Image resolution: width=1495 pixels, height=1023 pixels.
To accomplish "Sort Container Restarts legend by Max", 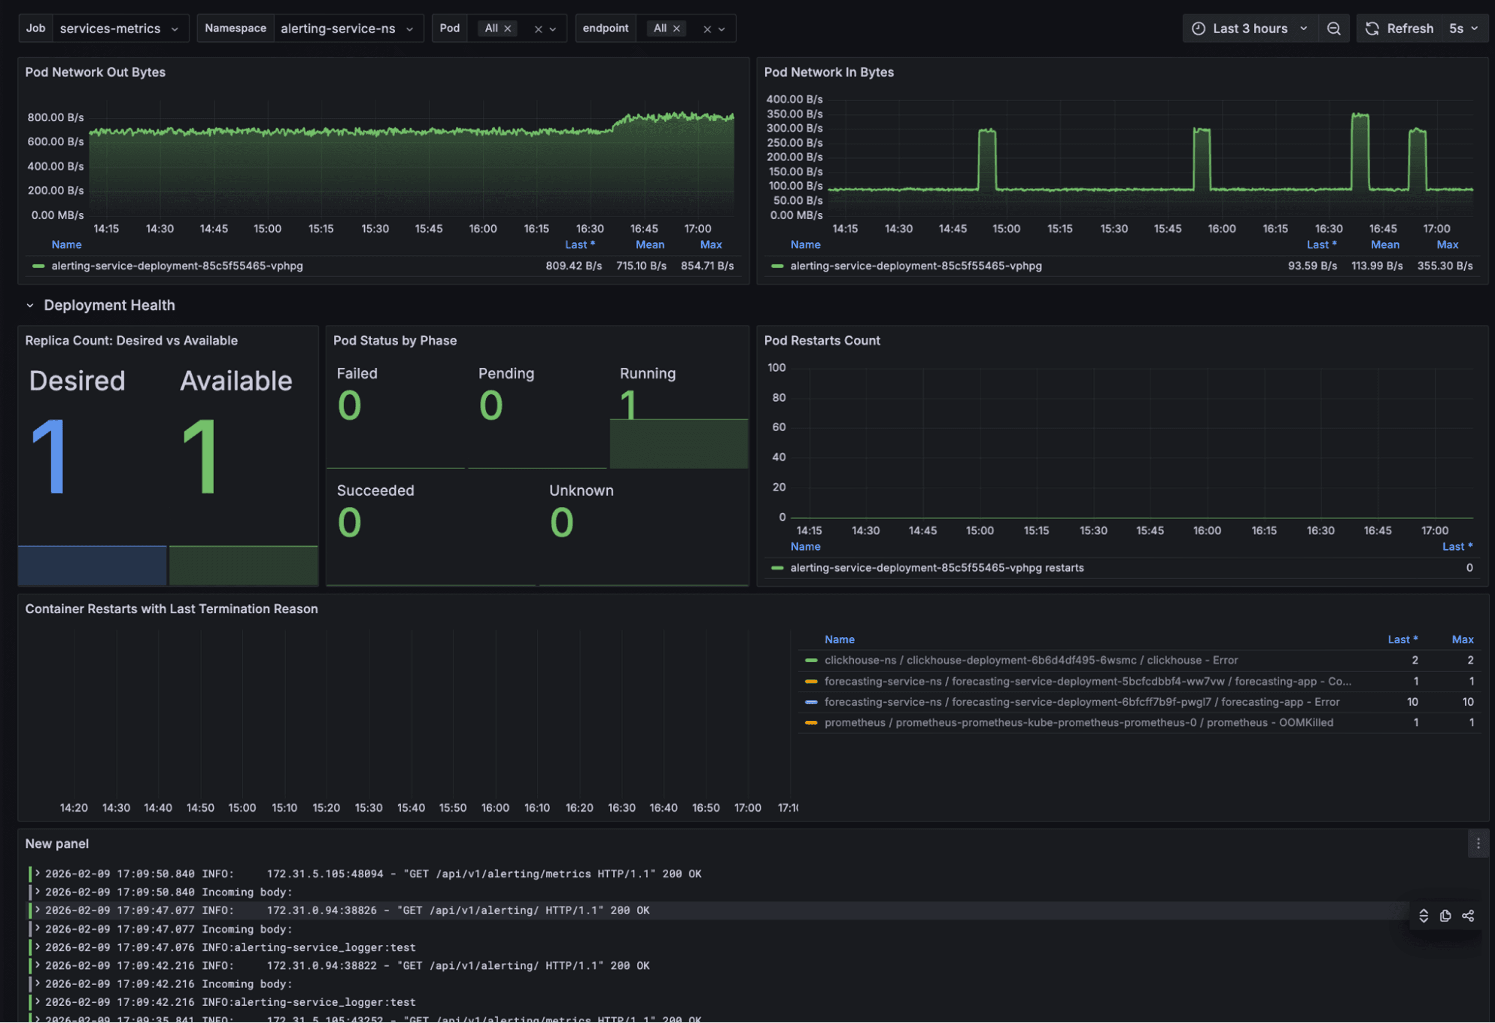I will click(1462, 639).
